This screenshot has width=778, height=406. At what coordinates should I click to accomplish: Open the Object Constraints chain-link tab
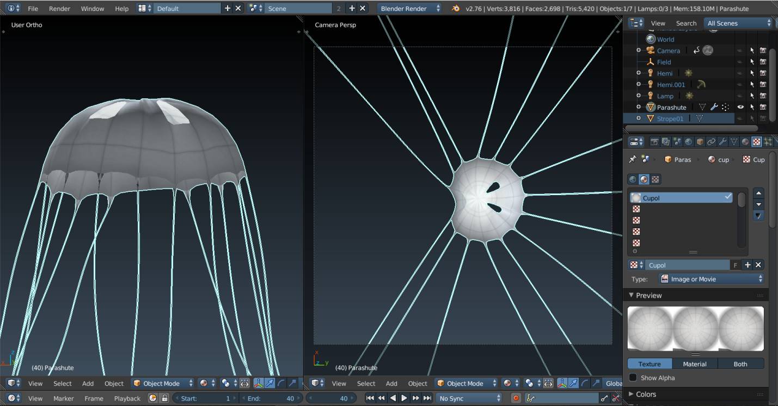711,142
